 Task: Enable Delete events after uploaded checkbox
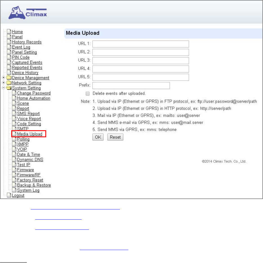click(x=88, y=94)
